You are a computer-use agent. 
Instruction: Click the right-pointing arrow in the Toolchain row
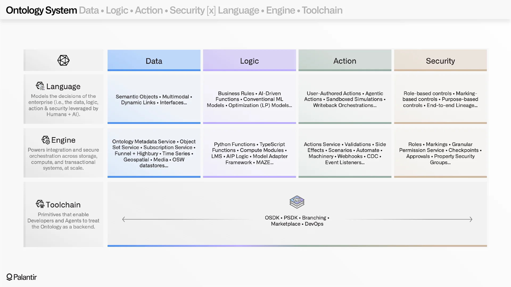471,219
